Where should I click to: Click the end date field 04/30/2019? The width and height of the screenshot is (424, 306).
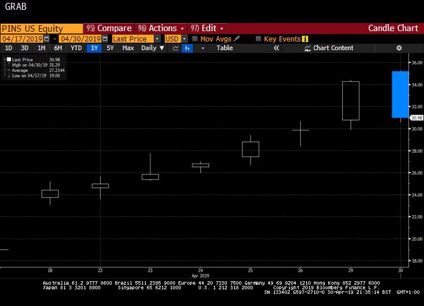[x=81, y=39]
